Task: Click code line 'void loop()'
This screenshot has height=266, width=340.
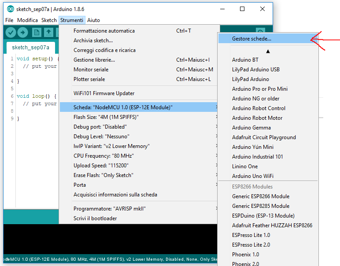Action: [37, 96]
